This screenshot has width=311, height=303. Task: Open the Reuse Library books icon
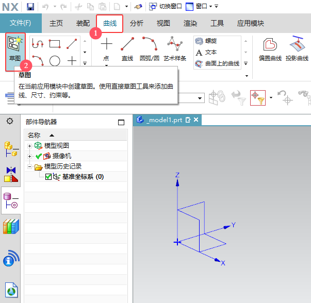click(11, 226)
